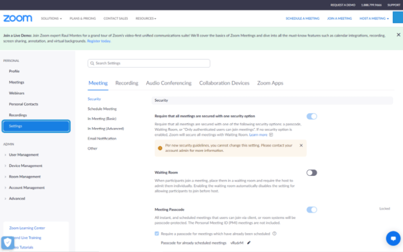Image resolution: width=403 pixels, height=252 pixels.
Task: Jump to Other settings section
Action: pyautogui.click(x=92, y=149)
